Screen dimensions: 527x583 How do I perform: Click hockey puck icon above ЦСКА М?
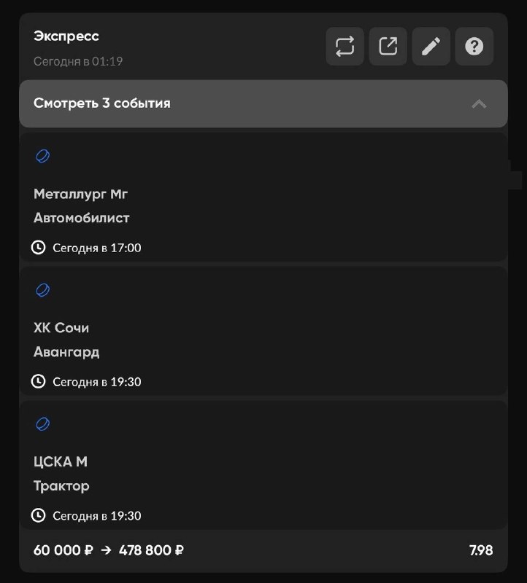coord(43,424)
